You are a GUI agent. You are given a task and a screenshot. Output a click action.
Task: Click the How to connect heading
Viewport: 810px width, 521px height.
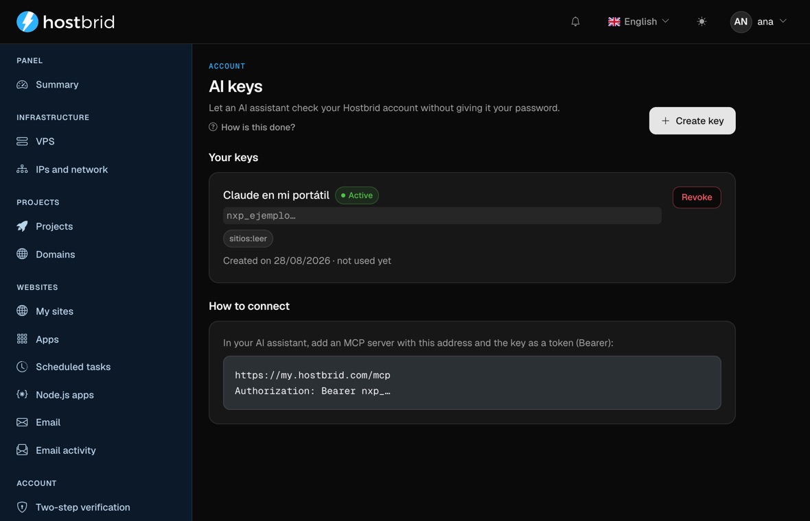coord(249,306)
